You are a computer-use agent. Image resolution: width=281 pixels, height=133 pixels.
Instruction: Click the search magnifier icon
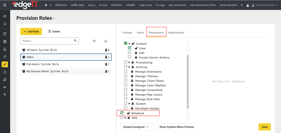coord(75,41)
